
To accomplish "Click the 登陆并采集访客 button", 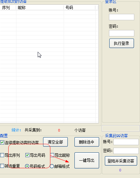I will tap(121, 161).
